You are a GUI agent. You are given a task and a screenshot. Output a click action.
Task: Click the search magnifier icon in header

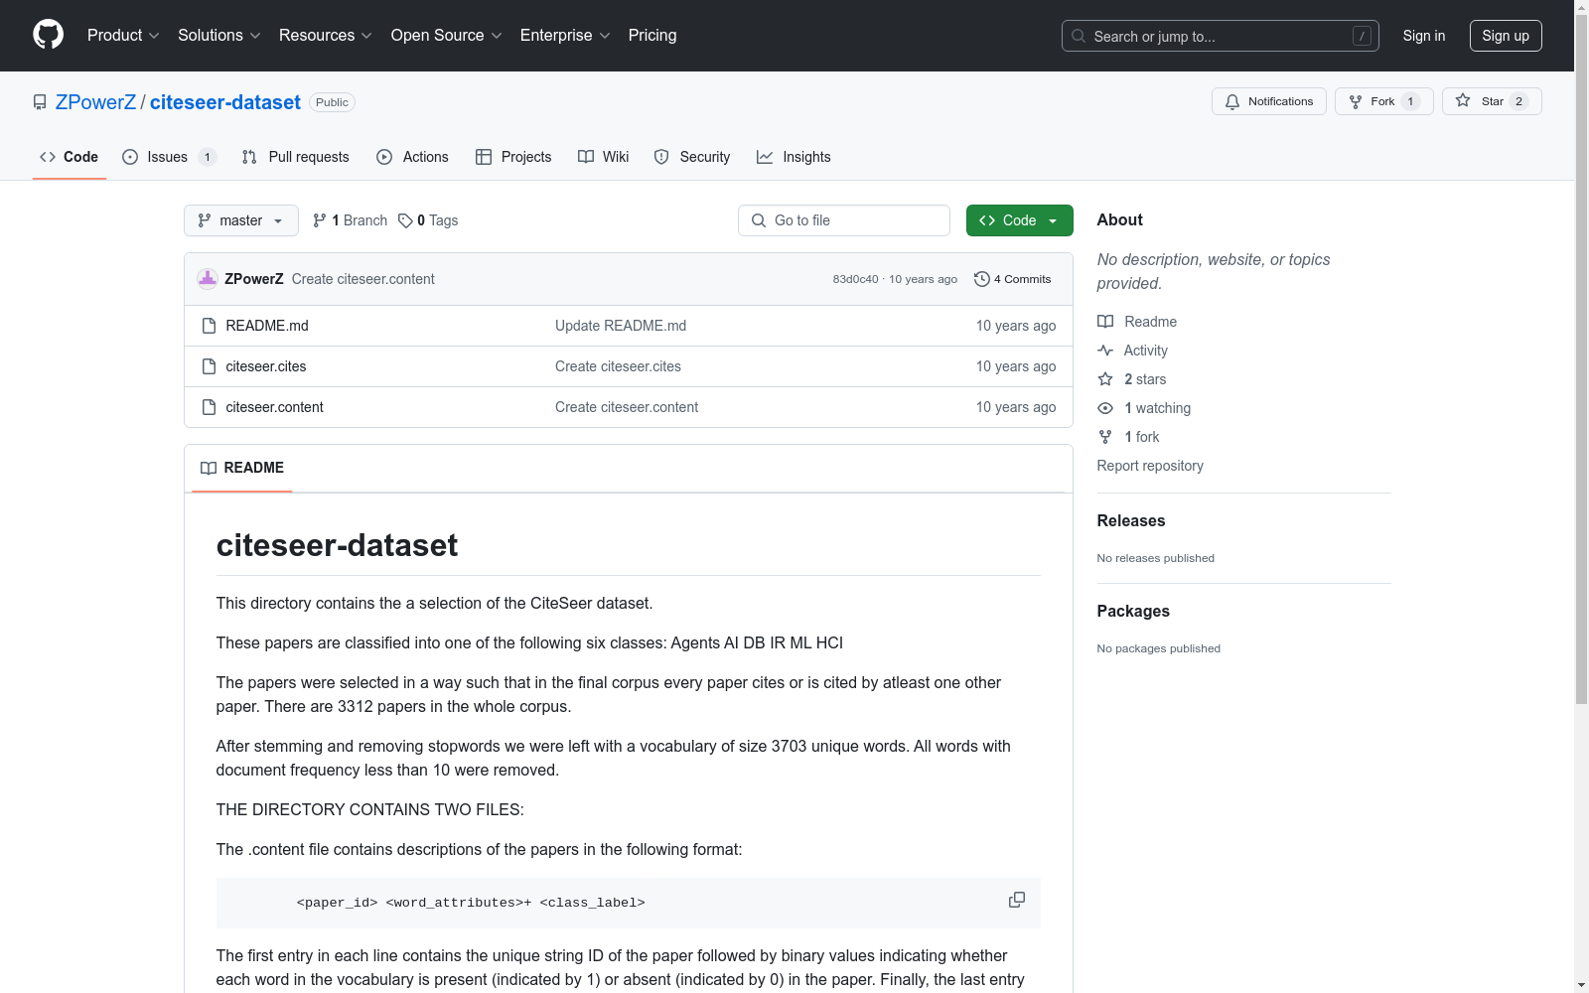pyautogui.click(x=1079, y=36)
